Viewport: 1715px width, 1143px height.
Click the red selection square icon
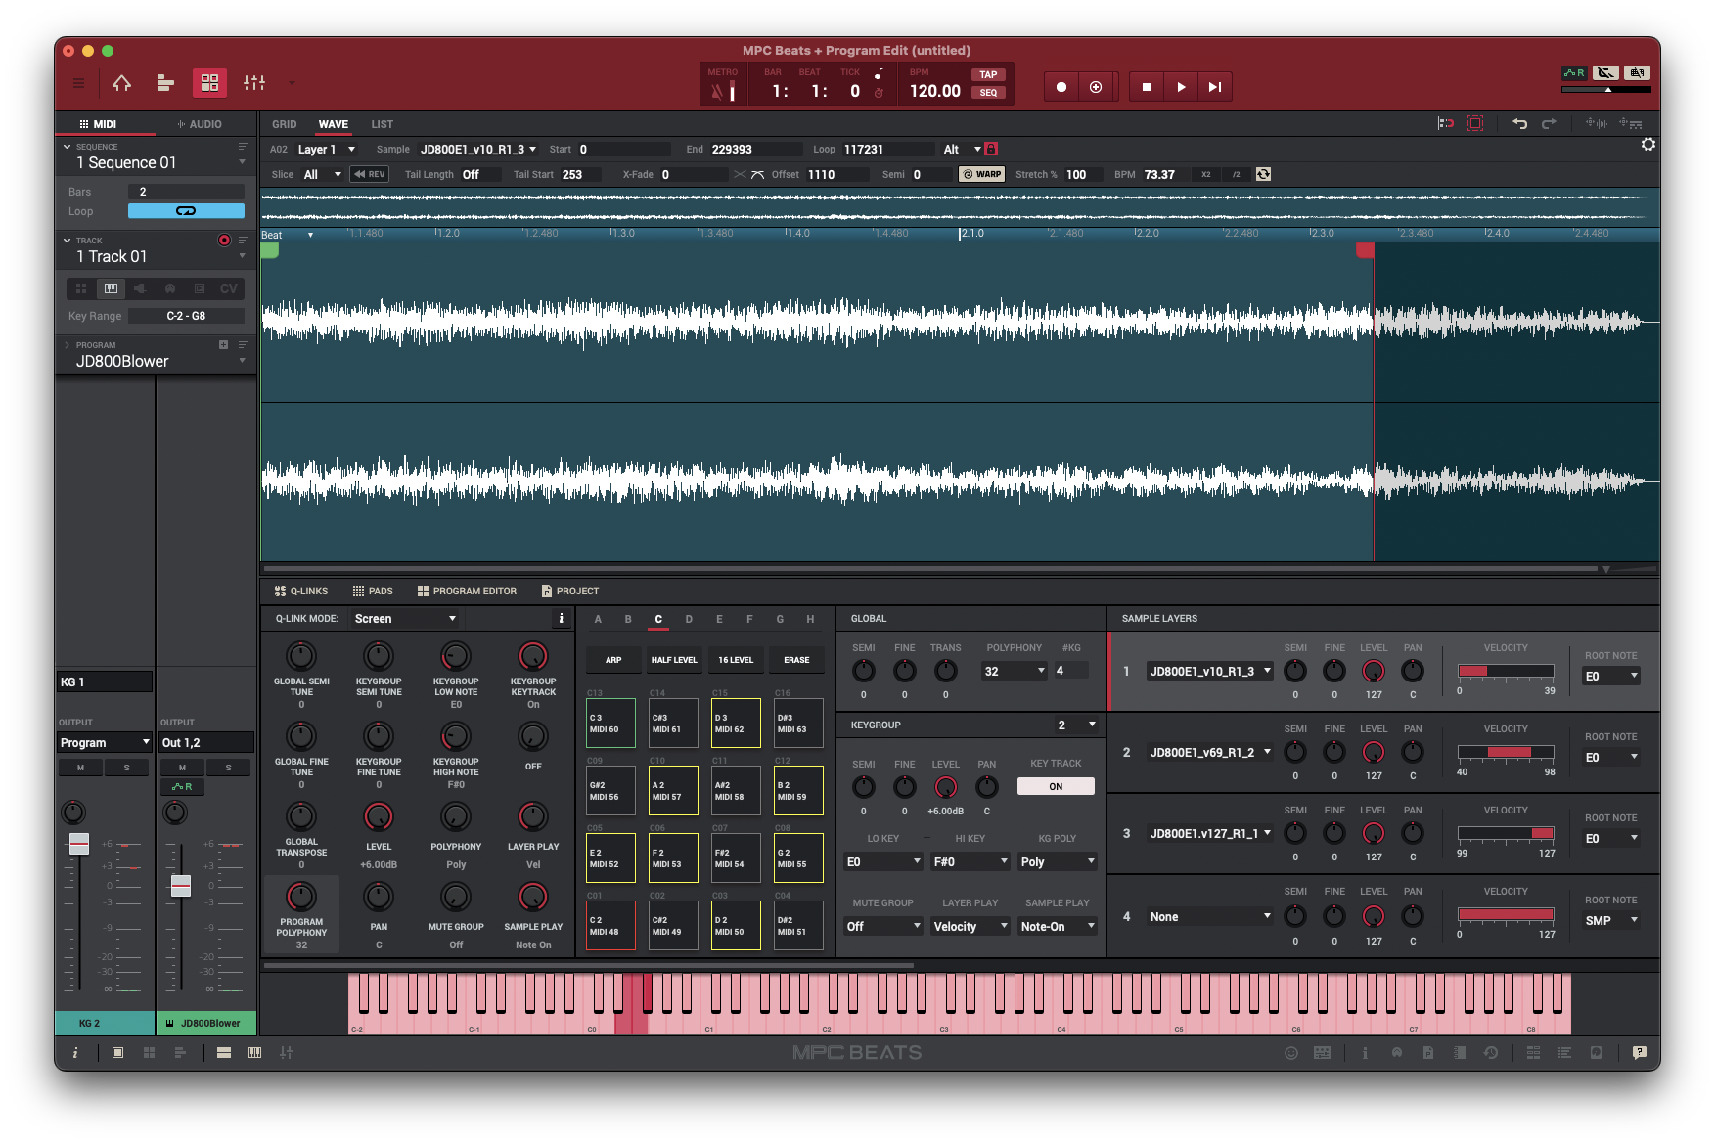click(1475, 123)
